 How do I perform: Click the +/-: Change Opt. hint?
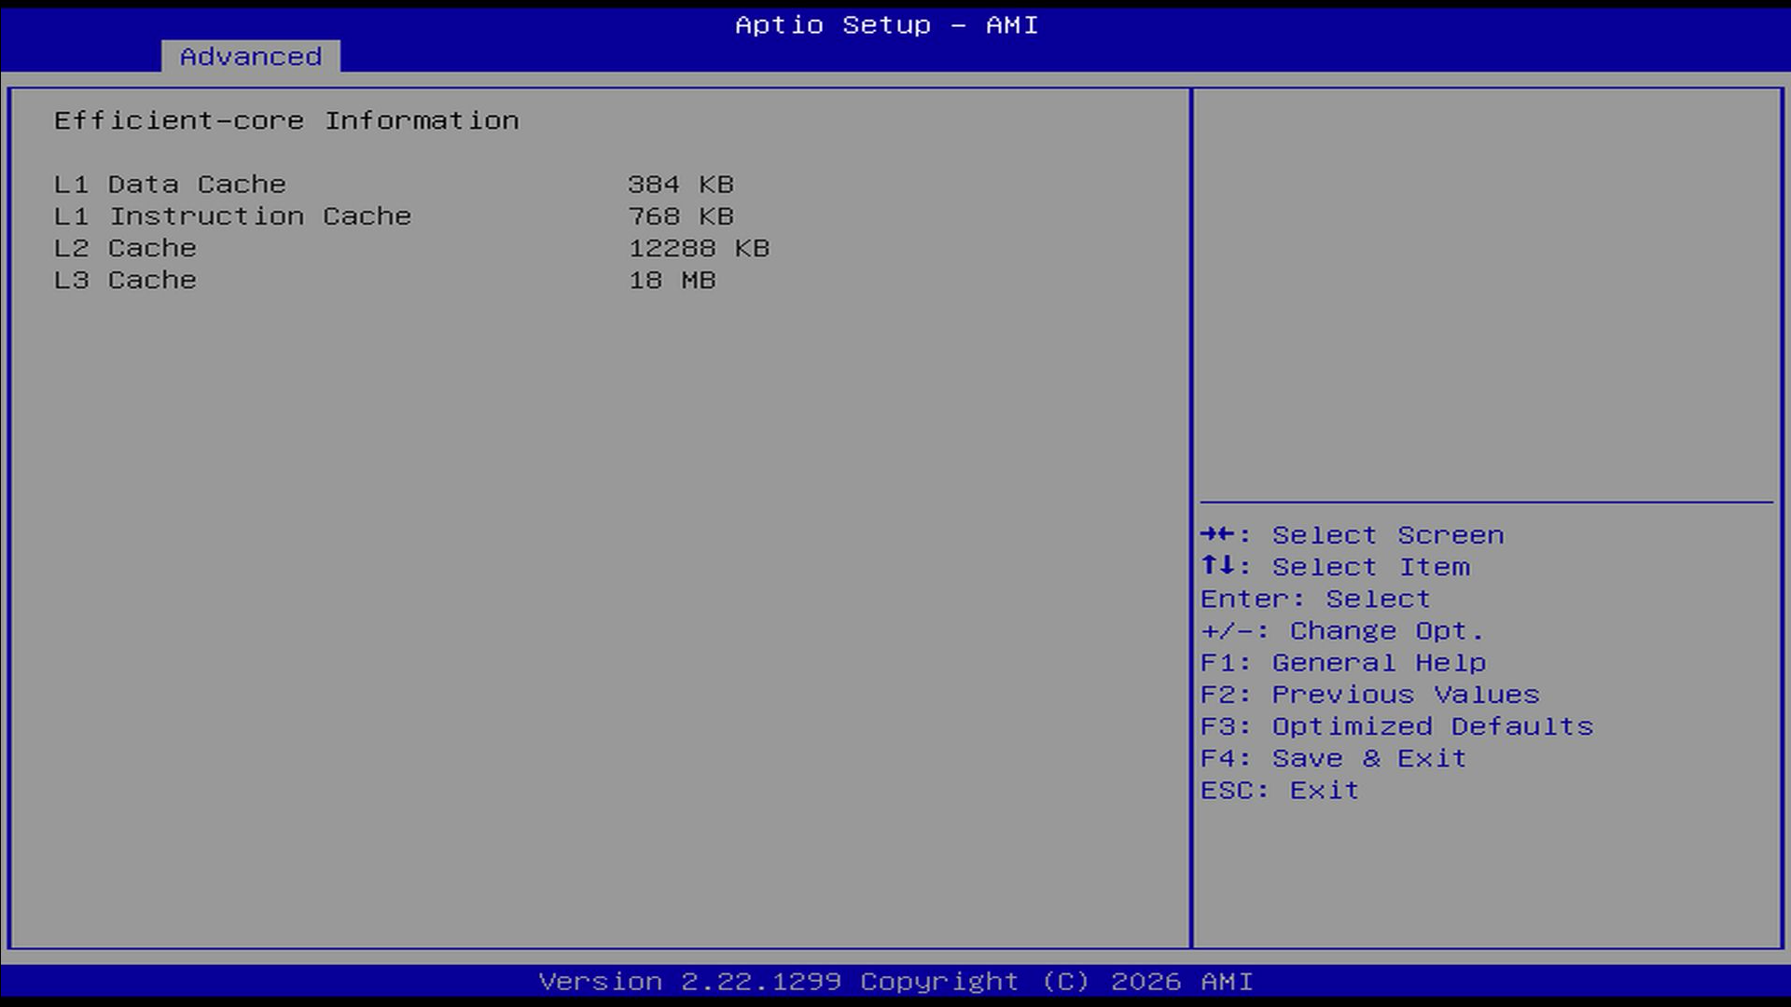[x=1341, y=631]
